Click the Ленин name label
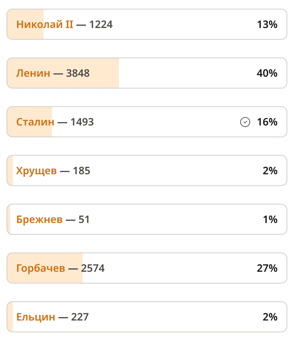Screen dimensions: 299x354 point(33,73)
